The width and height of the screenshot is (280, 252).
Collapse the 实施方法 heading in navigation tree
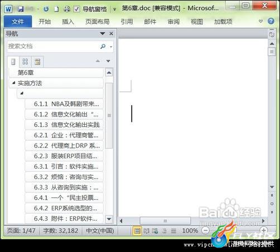[13, 83]
